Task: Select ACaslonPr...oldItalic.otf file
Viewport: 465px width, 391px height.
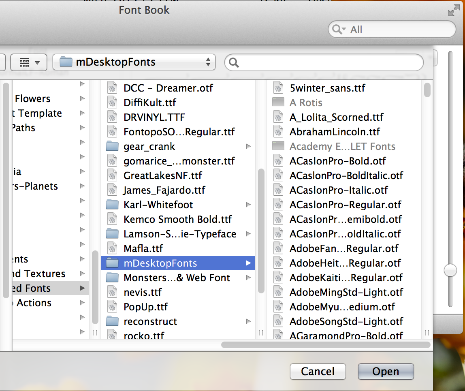Action: tap(344, 234)
